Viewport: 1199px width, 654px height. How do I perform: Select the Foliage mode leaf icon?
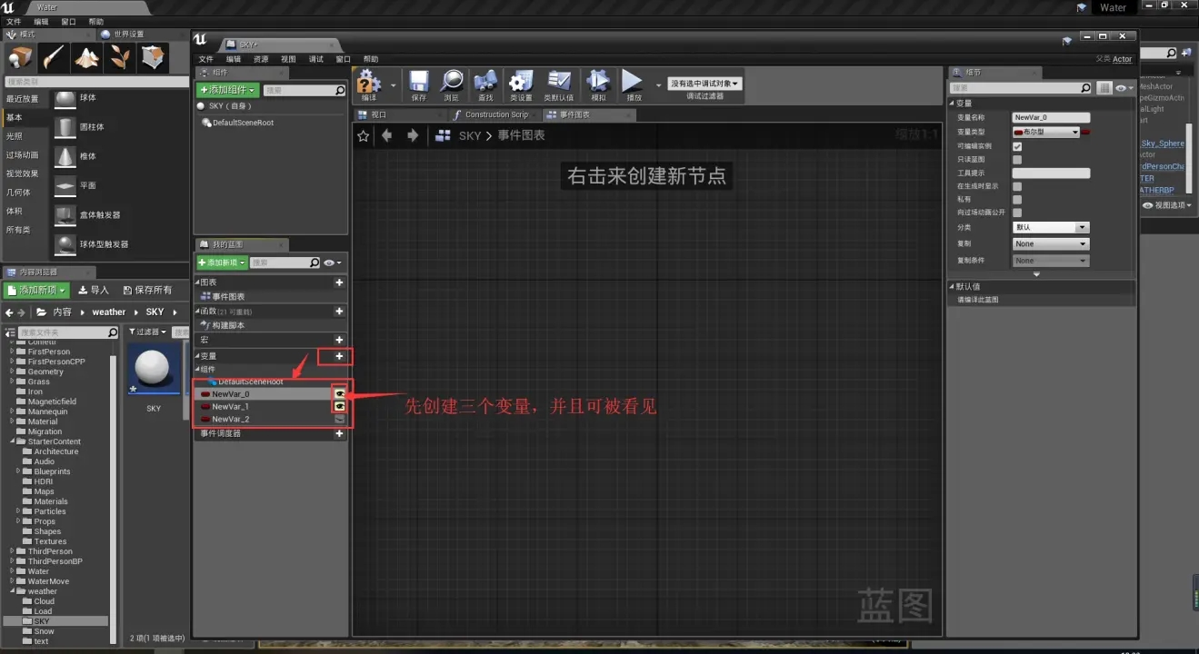pyautogui.click(x=119, y=58)
